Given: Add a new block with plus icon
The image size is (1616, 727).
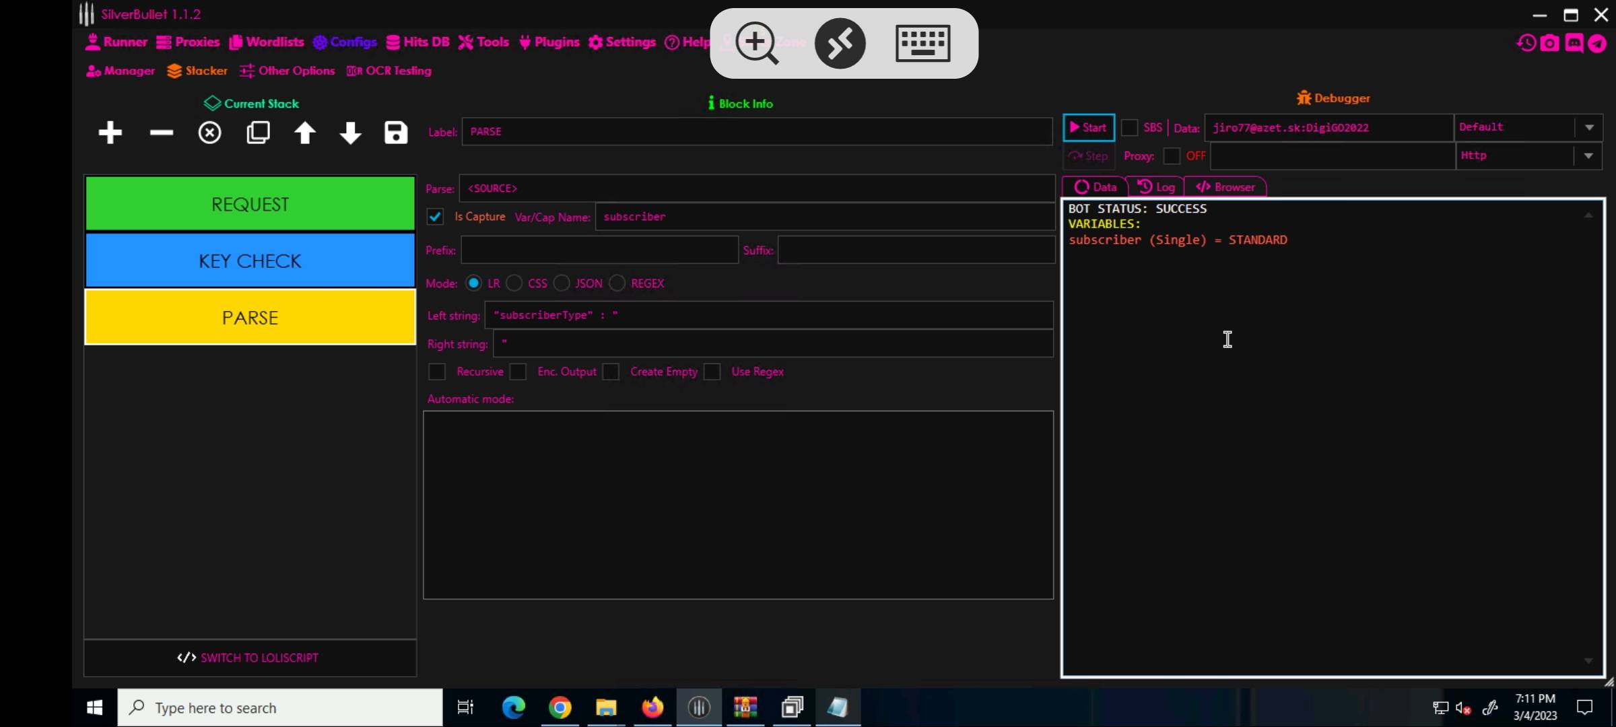Looking at the screenshot, I should coord(110,133).
